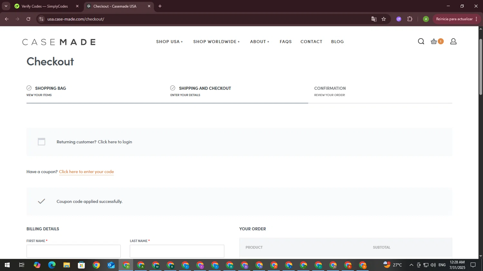
Task: Focus the Last Name input field
Action: 177,251
